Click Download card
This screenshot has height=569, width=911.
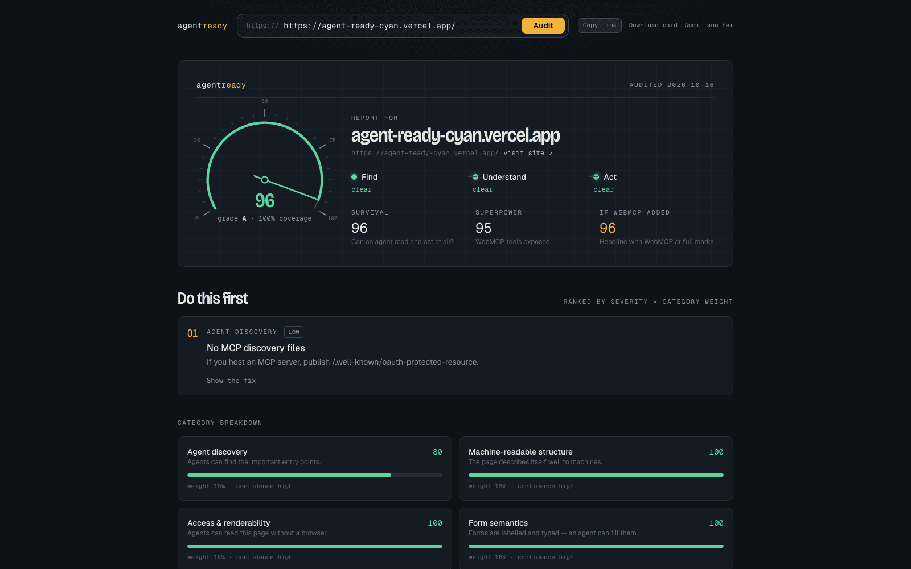(653, 26)
